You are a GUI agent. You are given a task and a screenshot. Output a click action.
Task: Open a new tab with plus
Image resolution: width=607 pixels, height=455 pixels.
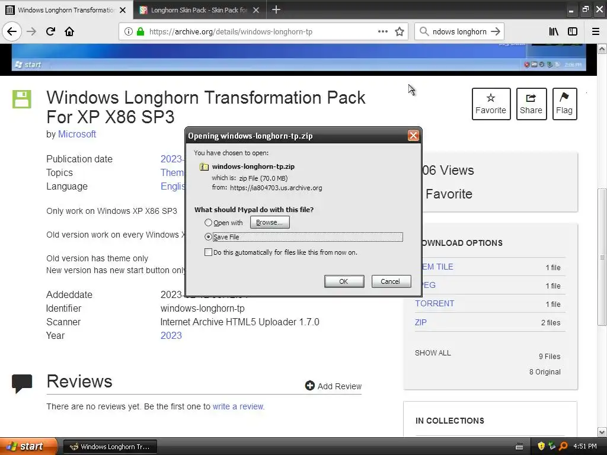pyautogui.click(x=276, y=9)
